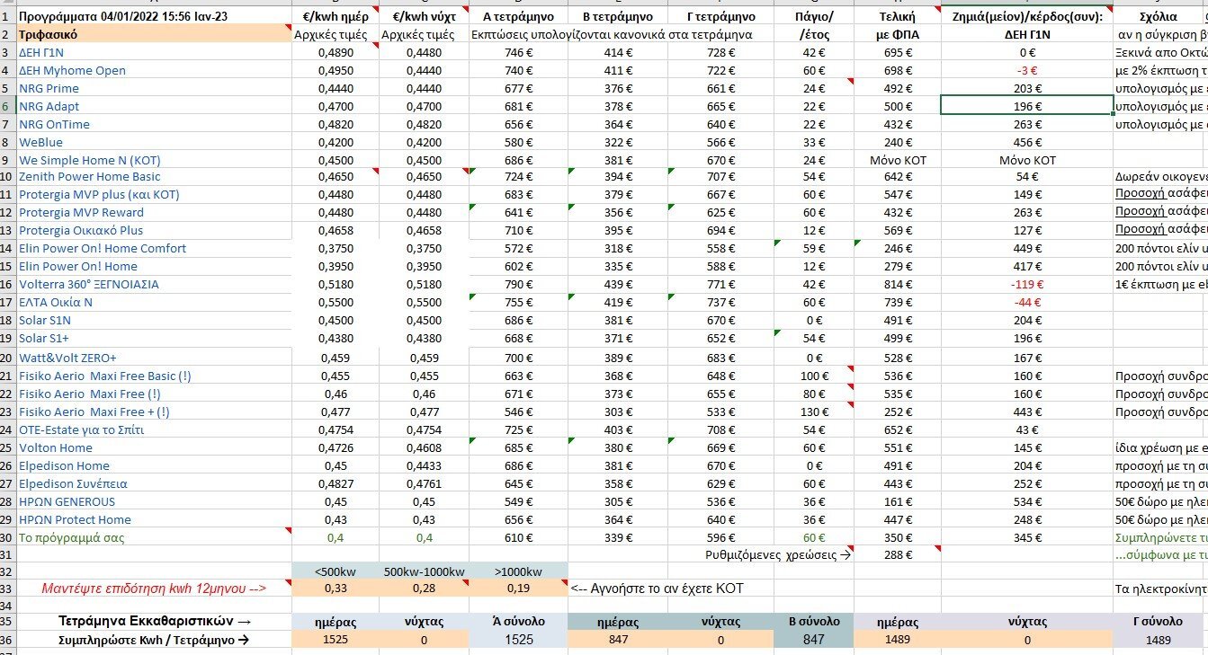Select the "€/kwh ημέρ" column heading cell
This screenshot has height=655, width=1208.
tap(335, 16)
